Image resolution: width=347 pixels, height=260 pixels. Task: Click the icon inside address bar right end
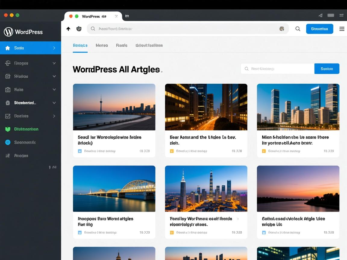click(282, 29)
